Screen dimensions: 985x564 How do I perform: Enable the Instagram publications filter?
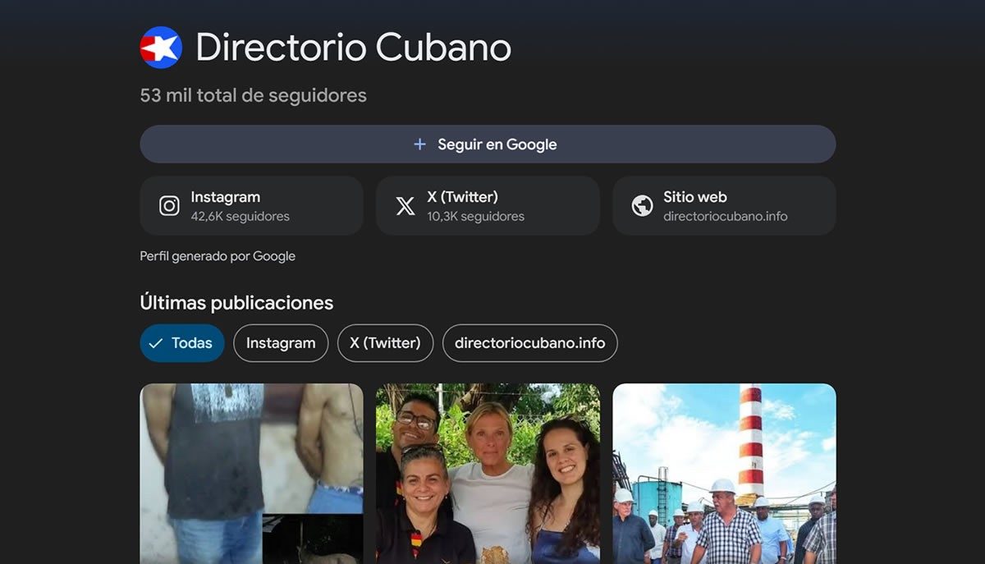tap(281, 343)
